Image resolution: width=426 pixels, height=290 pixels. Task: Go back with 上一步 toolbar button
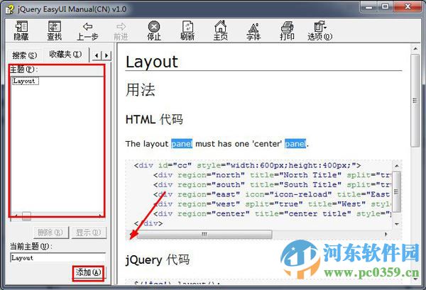tap(87, 30)
